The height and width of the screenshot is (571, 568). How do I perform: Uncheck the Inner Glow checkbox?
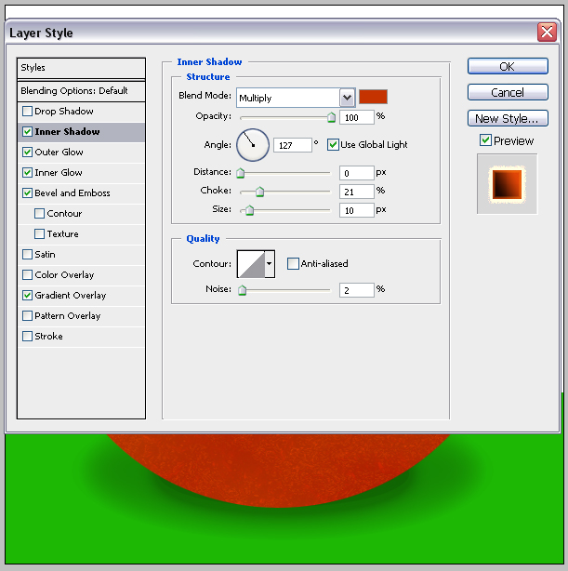click(27, 172)
